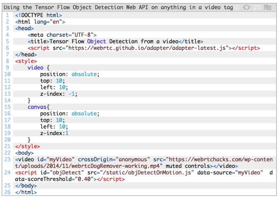Click the copy/wrap lines icon in the toolbar
Image resolution: width=278 pixels, height=198 pixels.
coord(257,7)
